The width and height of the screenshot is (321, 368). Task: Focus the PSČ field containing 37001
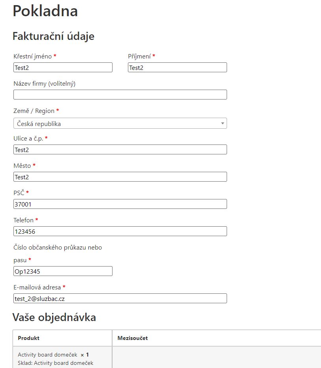coord(120,204)
